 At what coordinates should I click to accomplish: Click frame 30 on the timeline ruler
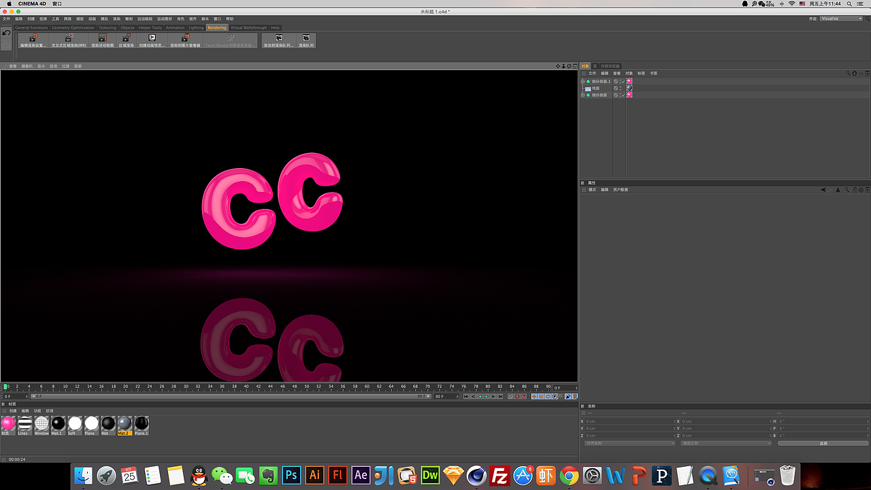(x=186, y=387)
